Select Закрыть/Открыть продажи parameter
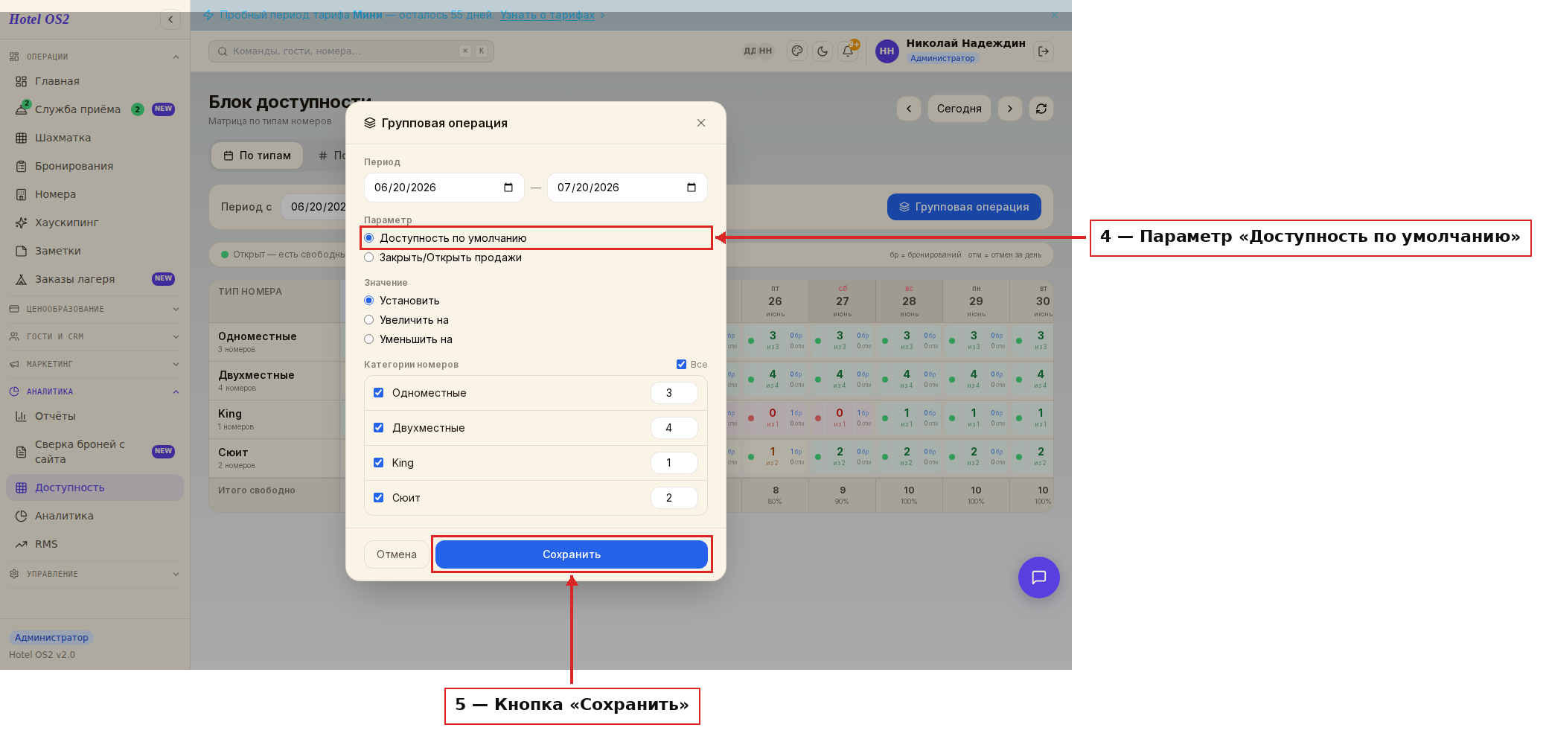This screenshot has height=742, width=1549. [369, 258]
